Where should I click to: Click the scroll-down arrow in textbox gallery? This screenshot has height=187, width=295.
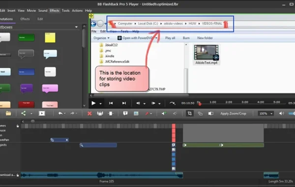(84, 106)
